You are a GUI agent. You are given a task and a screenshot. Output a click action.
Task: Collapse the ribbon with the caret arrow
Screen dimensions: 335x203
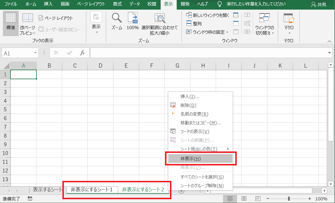click(x=329, y=41)
